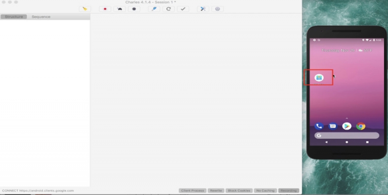Click the repeat request arrow icon
Image resolution: width=388 pixels, height=195 pixels.
click(x=168, y=9)
